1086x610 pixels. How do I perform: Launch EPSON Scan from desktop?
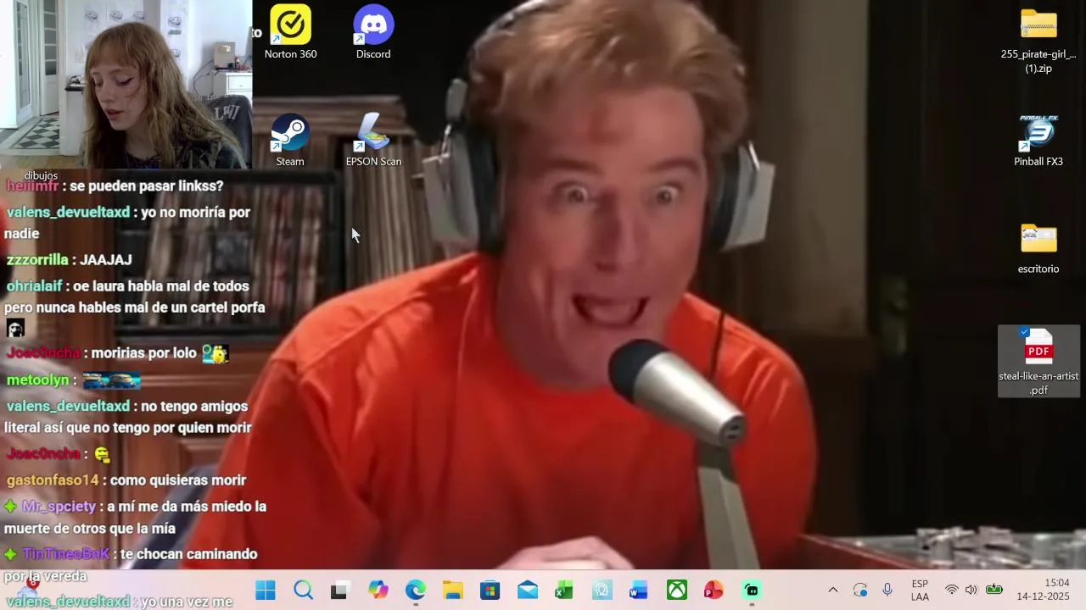pyautogui.click(x=373, y=141)
